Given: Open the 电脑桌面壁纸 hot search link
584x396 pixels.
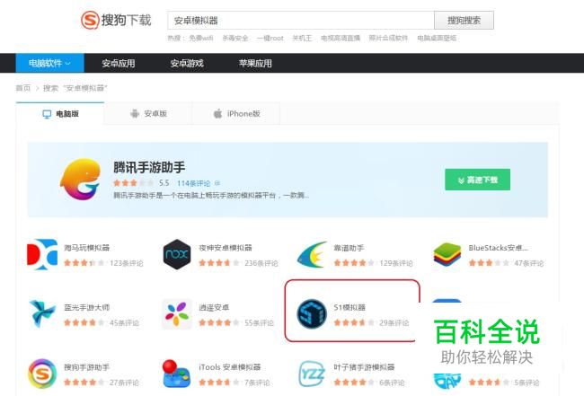Looking at the screenshot, I should click(x=437, y=38).
